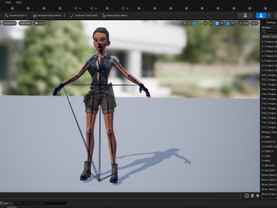Select T08_Tongue morph target row

tap(269, 113)
